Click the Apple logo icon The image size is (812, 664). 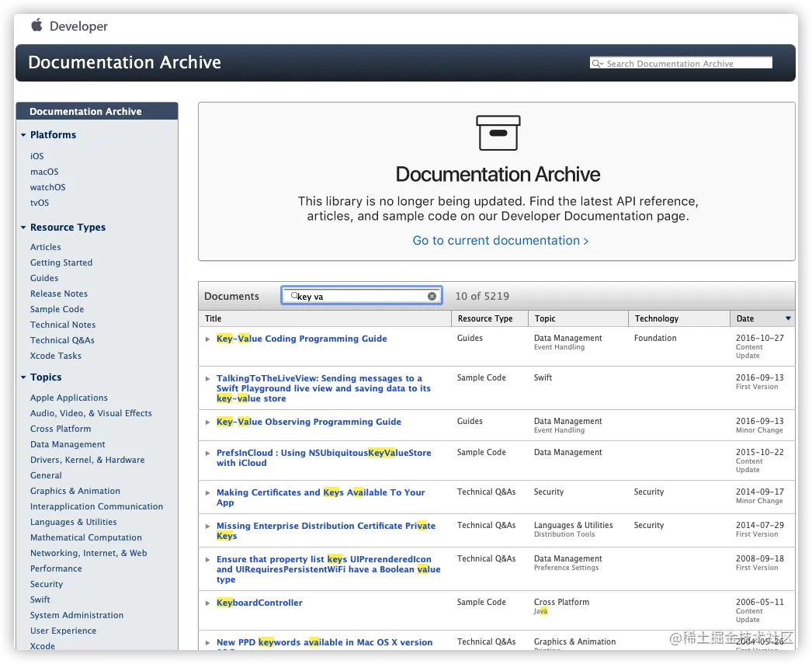pyautogui.click(x=36, y=25)
